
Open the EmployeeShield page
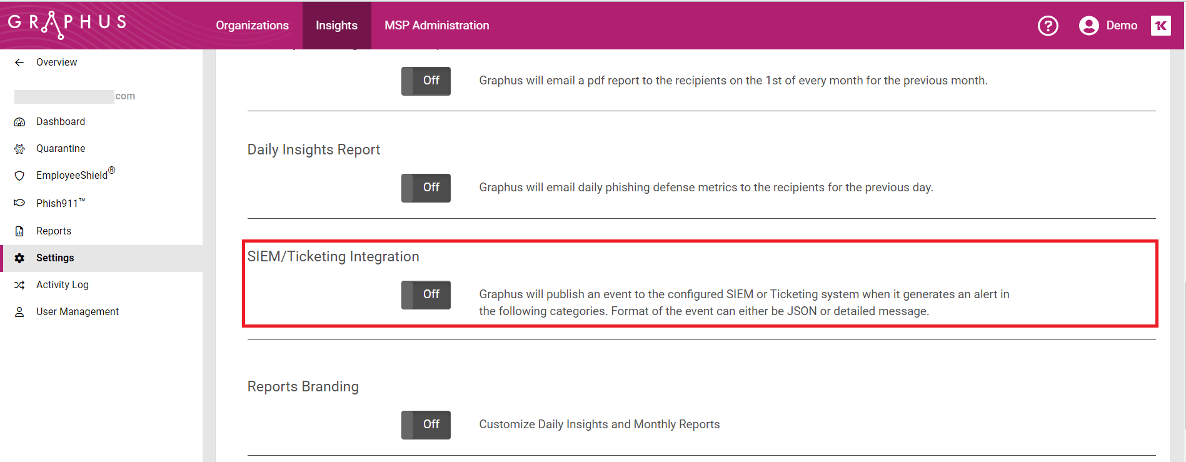coord(75,174)
